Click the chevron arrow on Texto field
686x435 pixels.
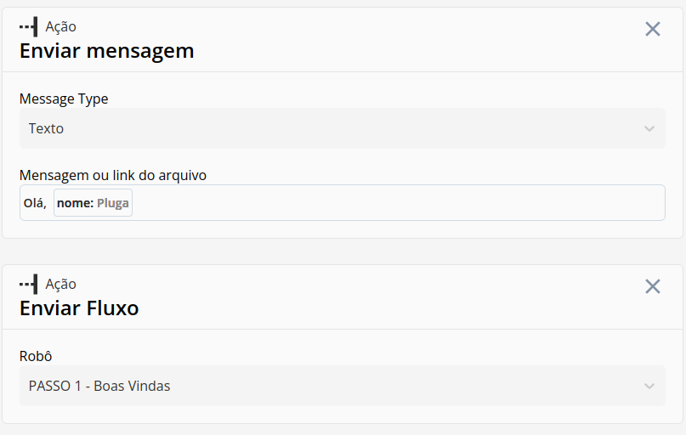(649, 128)
